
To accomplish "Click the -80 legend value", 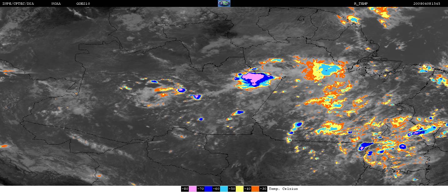I will (x=185, y=189).
